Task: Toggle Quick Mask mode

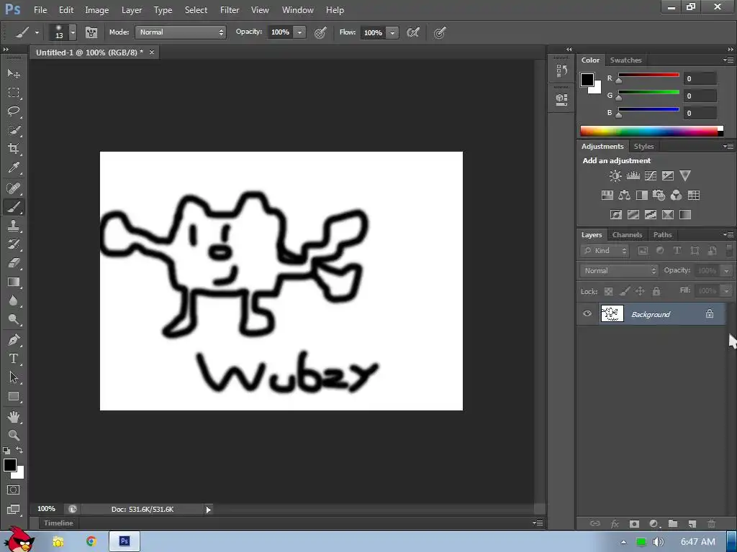Action: tap(14, 490)
